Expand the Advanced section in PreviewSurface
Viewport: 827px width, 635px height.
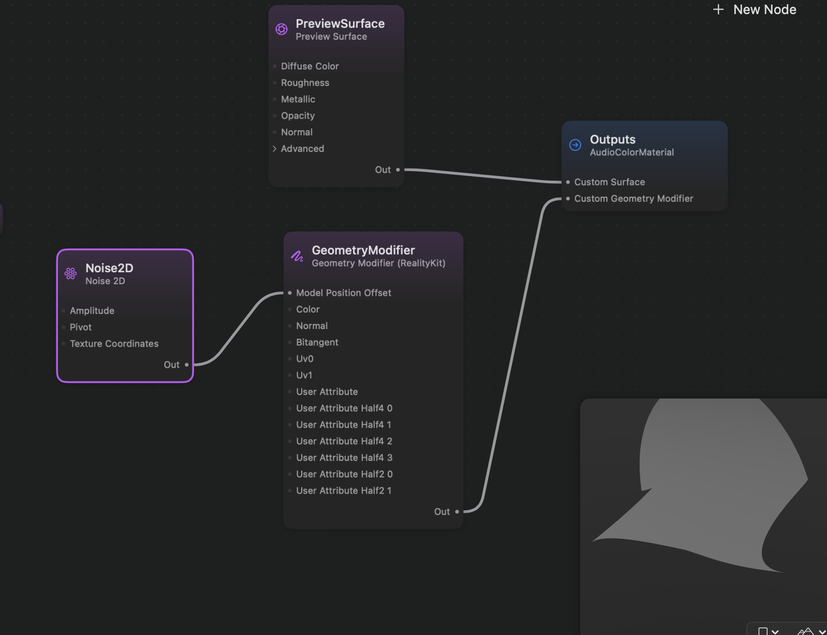pos(274,148)
